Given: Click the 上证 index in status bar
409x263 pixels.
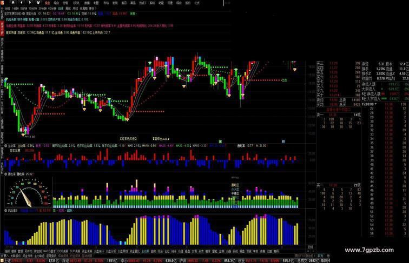Looking at the screenshot, I should point(6,261).
